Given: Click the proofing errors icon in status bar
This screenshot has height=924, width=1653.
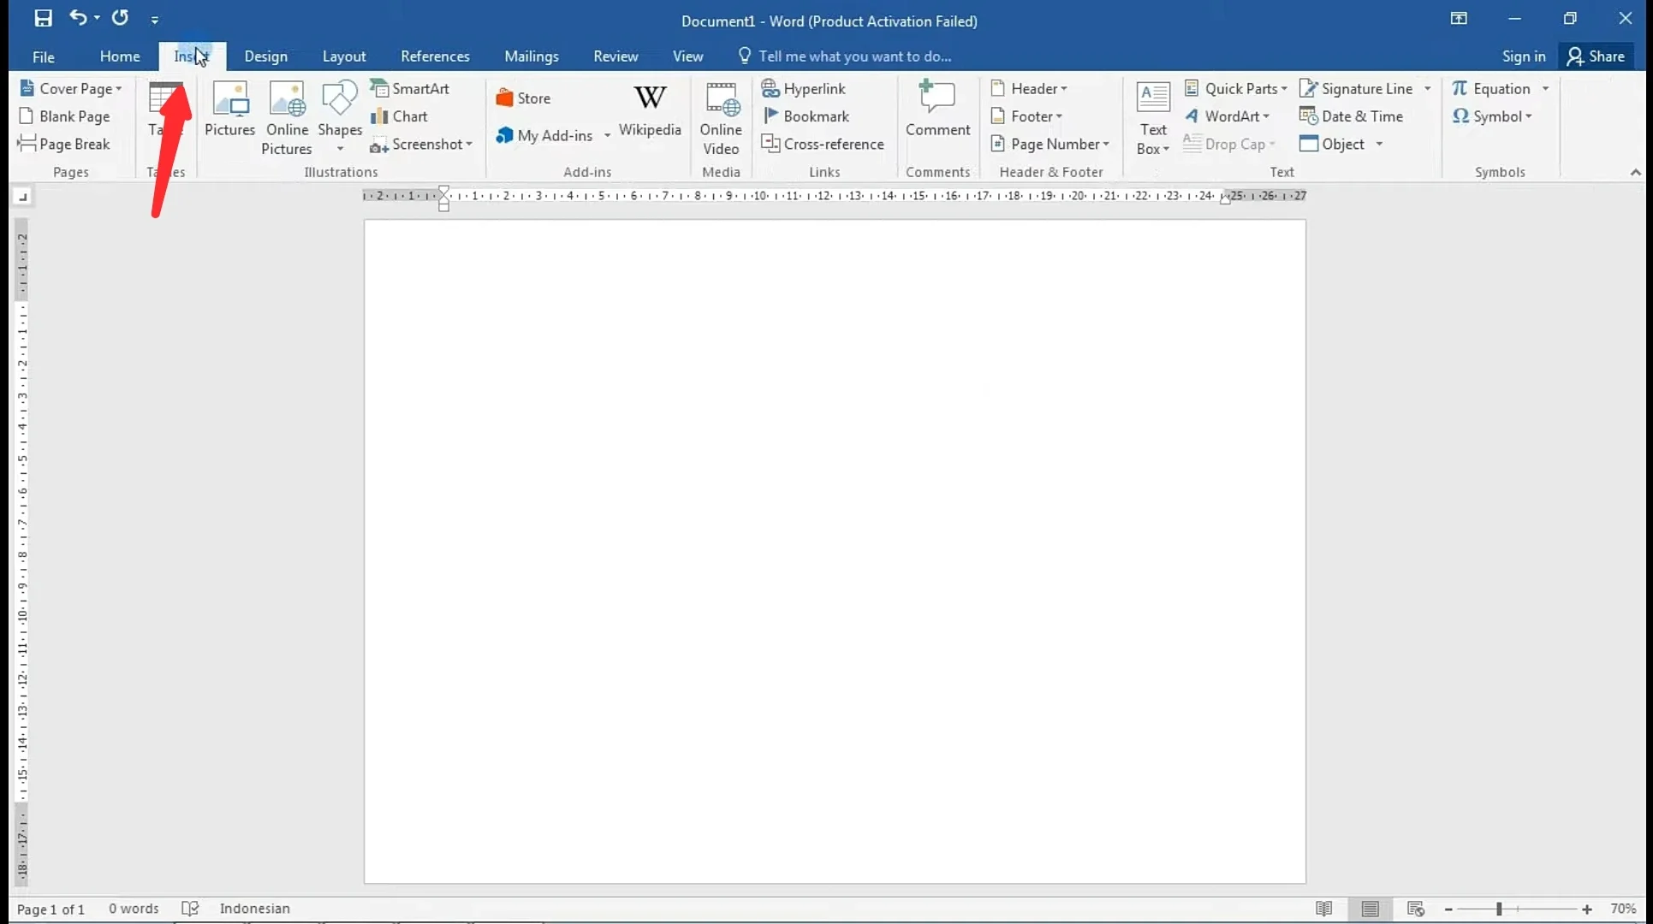Looking at the screenshot, I should point(190,909).
